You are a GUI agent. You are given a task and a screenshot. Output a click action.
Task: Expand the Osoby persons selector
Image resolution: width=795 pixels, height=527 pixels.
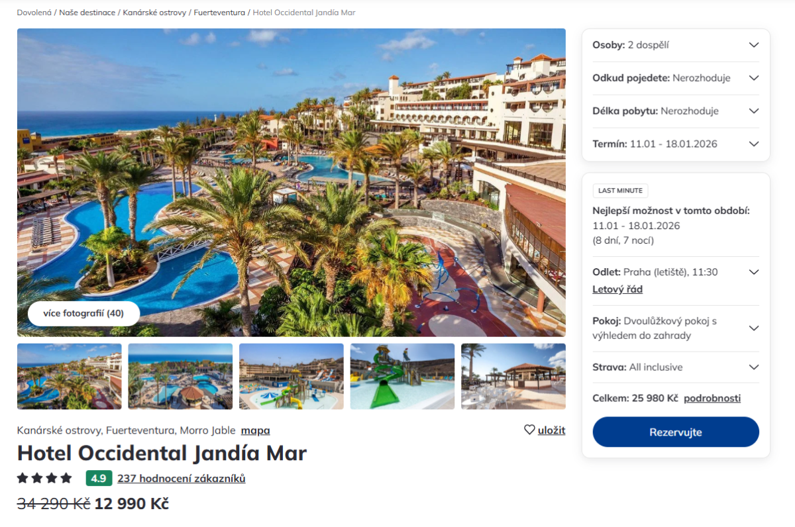(676, 45)
